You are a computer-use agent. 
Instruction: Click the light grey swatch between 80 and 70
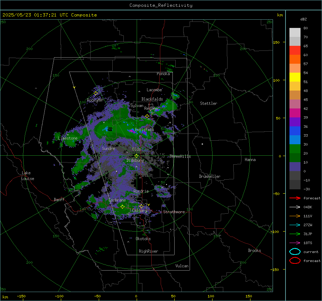tap(295, 33)
